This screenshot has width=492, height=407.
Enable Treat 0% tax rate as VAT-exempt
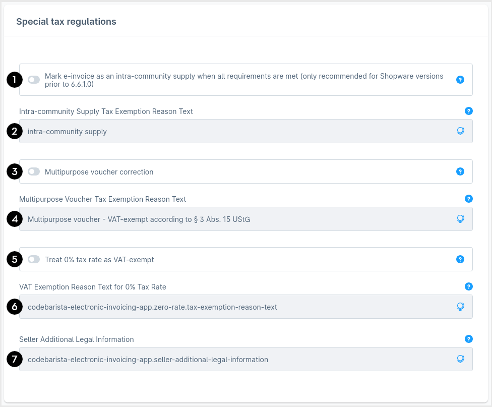[x=33, y=259]
